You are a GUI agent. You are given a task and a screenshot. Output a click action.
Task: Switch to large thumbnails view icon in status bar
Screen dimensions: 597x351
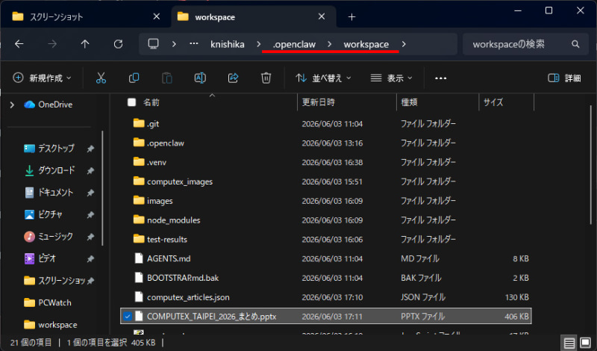coord(585,343)
